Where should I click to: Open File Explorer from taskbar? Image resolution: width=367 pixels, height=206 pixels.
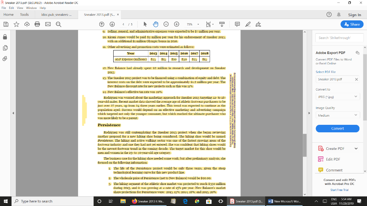click(x=123, y=201)
